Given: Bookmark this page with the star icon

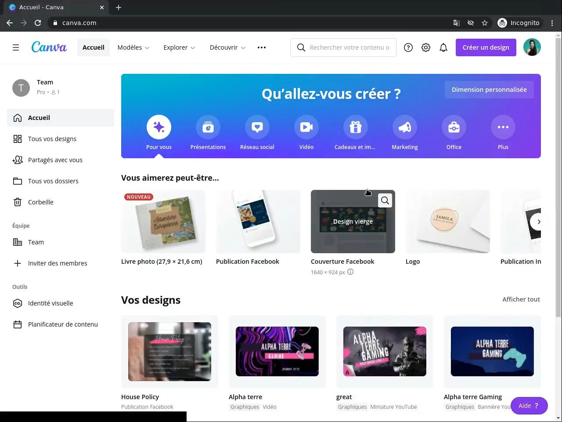Looking at the screenshot, I should click(485, 23).
